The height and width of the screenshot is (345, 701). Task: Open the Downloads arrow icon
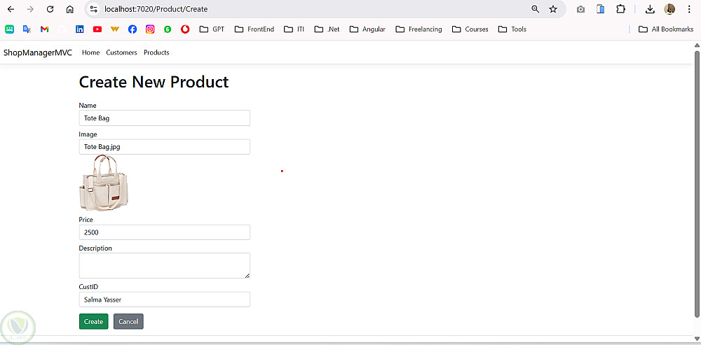[650, 9]
